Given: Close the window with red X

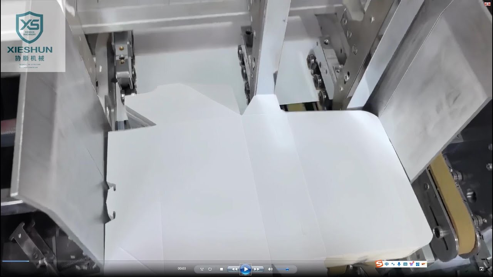Looking at the screenshot, I should (487, 3).
